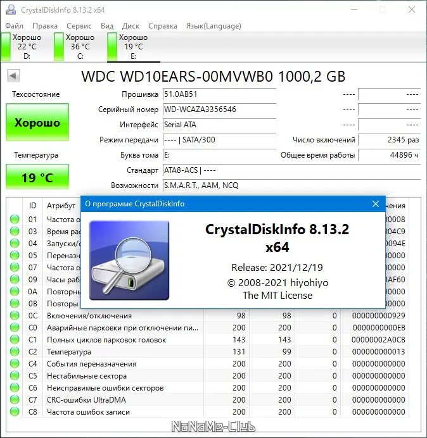The width and height of the screenshot is (427, 438).
Task: Click the status icon of attribute C2
Action: click(15, 352)
